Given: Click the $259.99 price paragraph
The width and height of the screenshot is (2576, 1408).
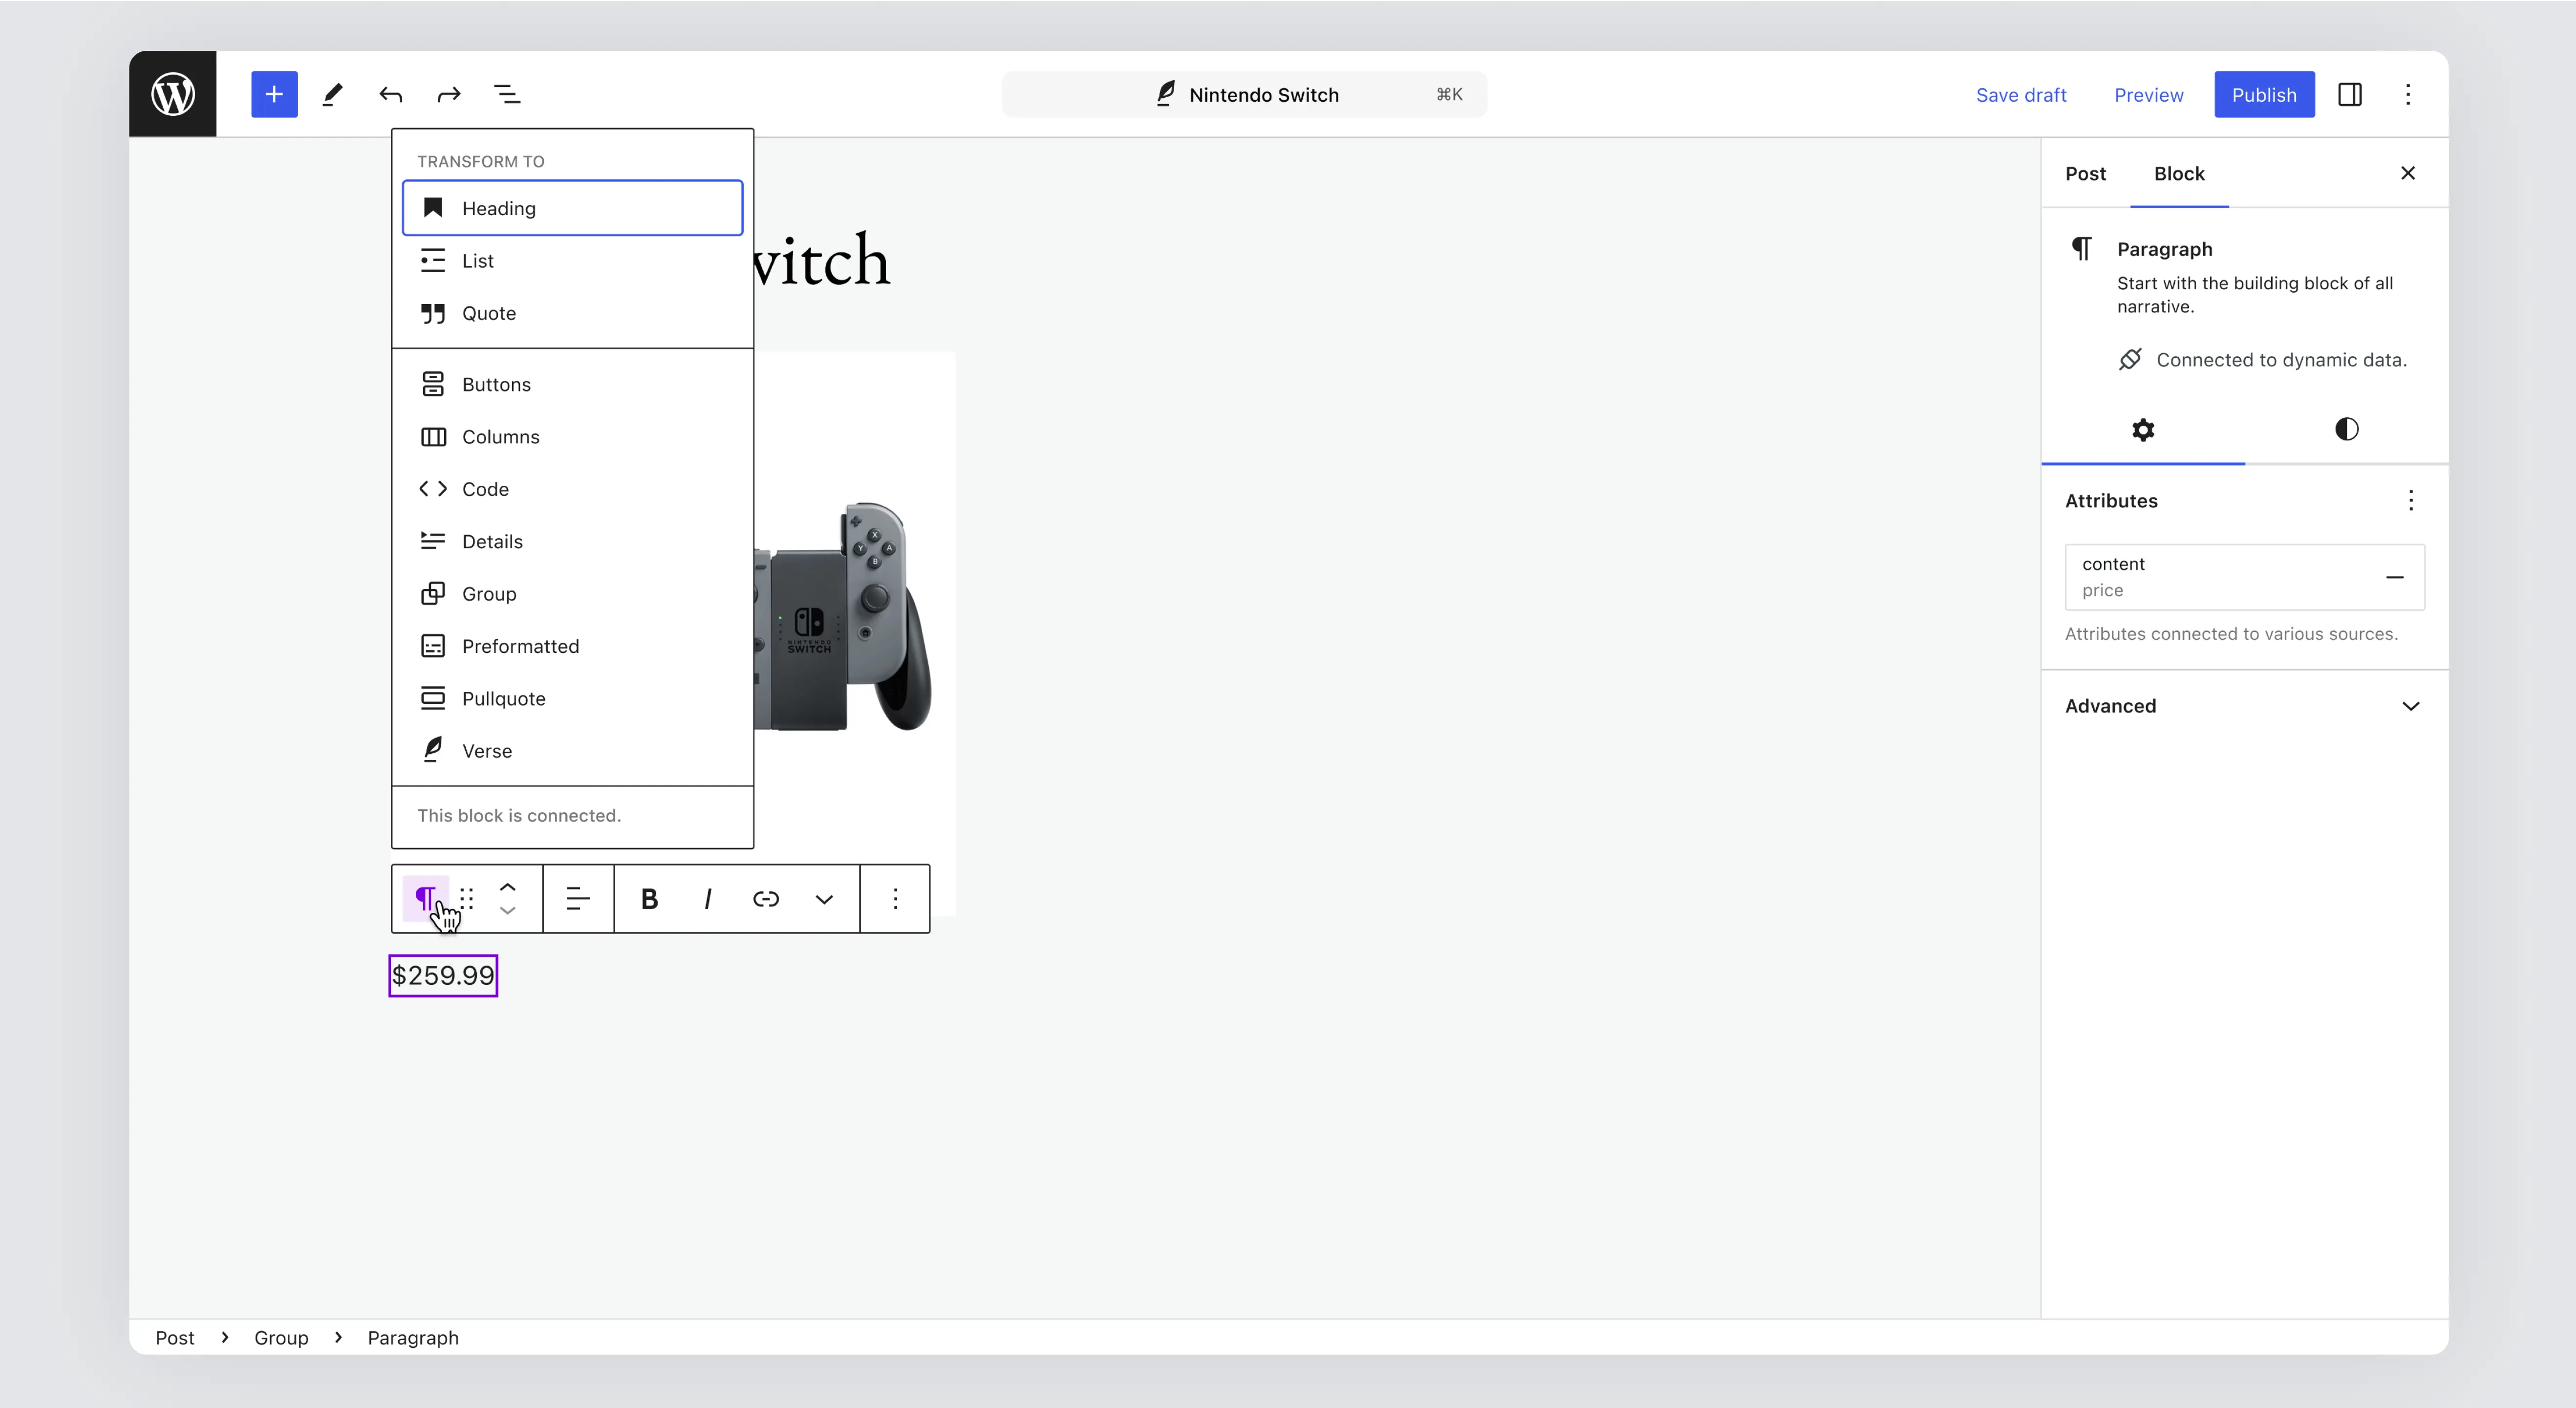Looking at the screenshot, I should tap(443, 975).
